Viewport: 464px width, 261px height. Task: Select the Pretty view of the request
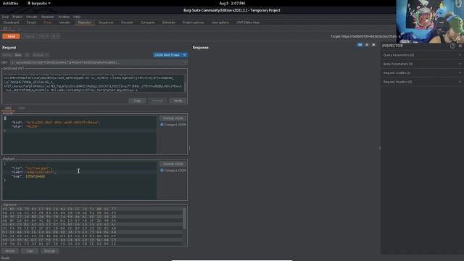7,55
